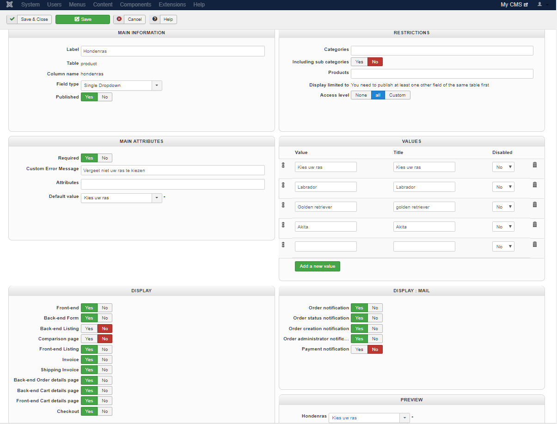Click drag handle beside Akita value
The image size is (557, 424).
coord(283,225)
